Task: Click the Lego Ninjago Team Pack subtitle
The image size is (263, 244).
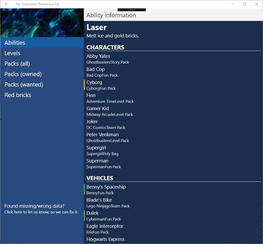Action: point(108,206)
